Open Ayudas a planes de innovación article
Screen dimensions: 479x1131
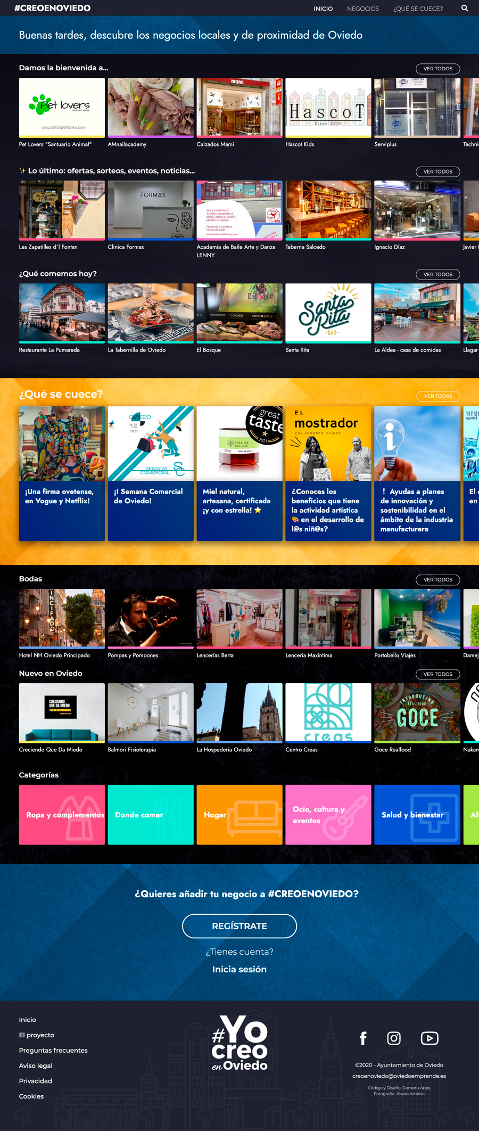coord(417,473)
